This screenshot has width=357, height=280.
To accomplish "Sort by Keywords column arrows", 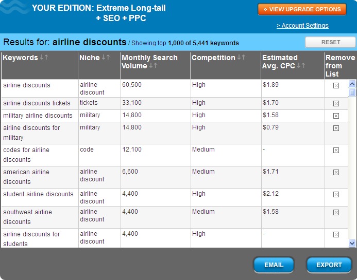I will click(x=44, y=58).
